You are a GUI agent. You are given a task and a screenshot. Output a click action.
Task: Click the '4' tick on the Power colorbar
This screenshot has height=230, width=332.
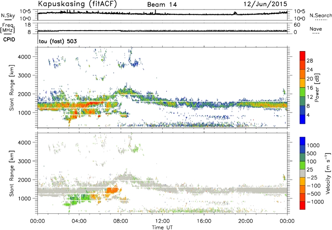click(x=308, y=115)
